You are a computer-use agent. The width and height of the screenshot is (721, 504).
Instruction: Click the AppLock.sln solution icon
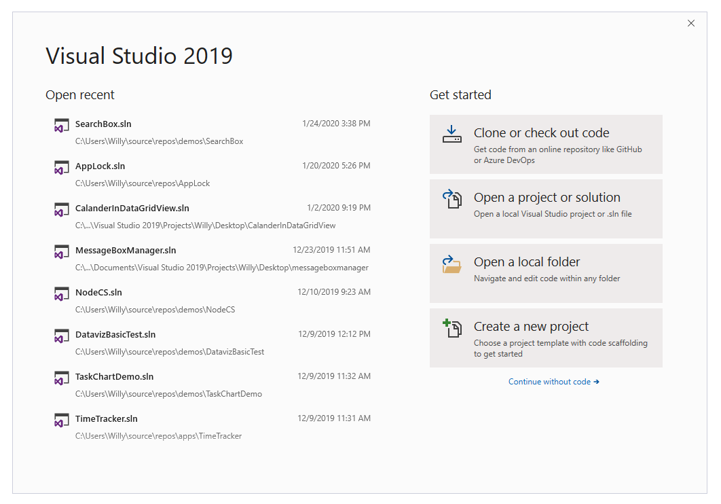[62, 168]
